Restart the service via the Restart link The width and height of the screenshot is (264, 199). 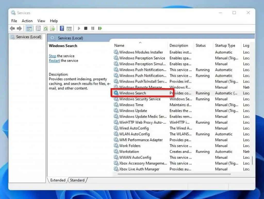54,61
